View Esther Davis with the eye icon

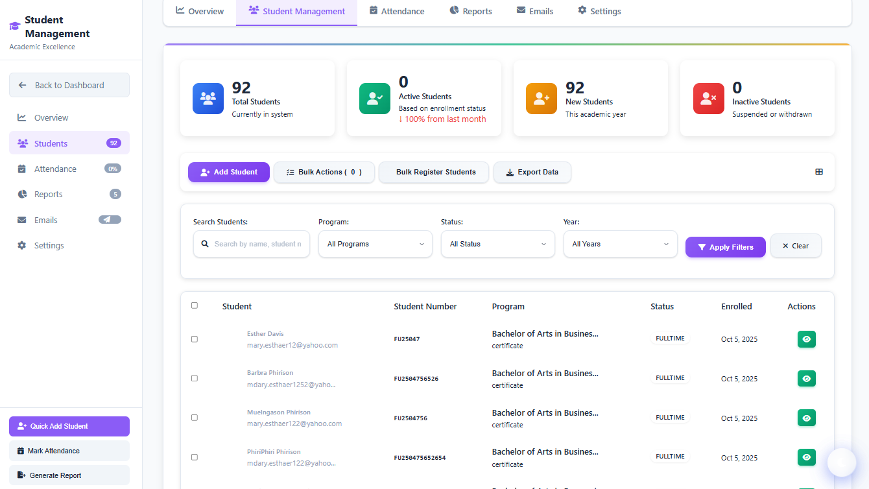806,339
